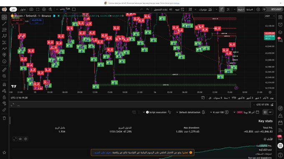
Task: Undo the last chart action
Action: pyautogui.click(x=147, y=9)
